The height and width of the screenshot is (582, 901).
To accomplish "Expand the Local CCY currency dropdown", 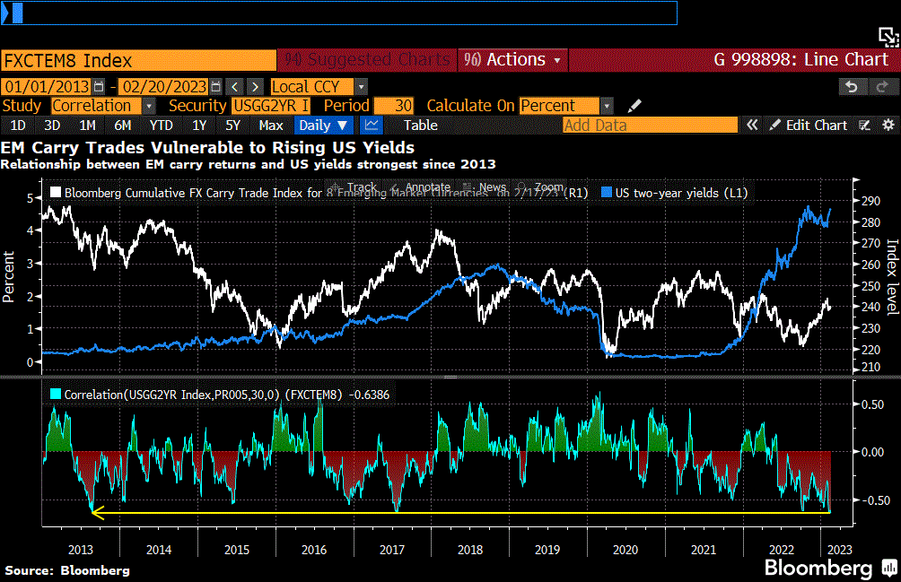I will [362, 87].
